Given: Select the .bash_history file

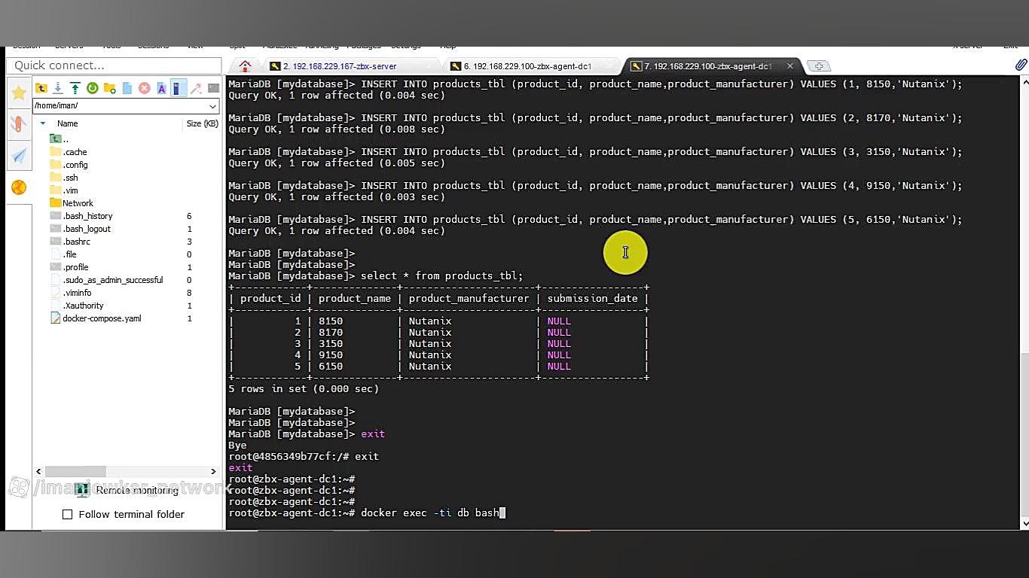Looking at the screenshot, I should [x=81, y=216].
